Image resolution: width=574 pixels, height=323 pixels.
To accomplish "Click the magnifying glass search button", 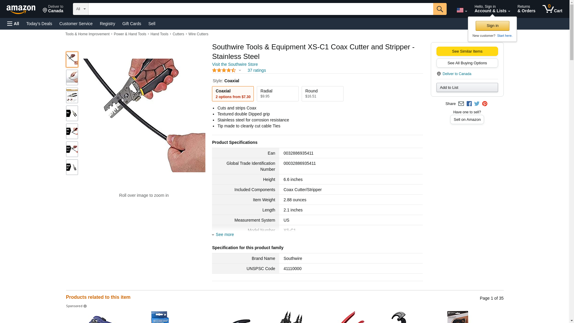I will coord(439,9).
